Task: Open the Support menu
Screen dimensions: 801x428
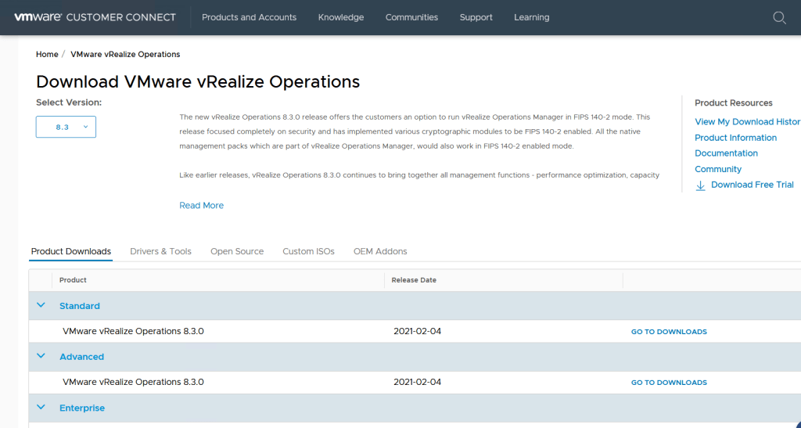Action: [x=476, y=17]
